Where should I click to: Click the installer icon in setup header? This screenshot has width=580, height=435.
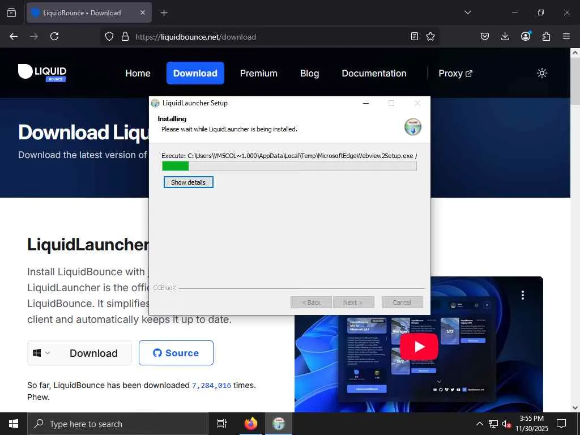(413, 127)
